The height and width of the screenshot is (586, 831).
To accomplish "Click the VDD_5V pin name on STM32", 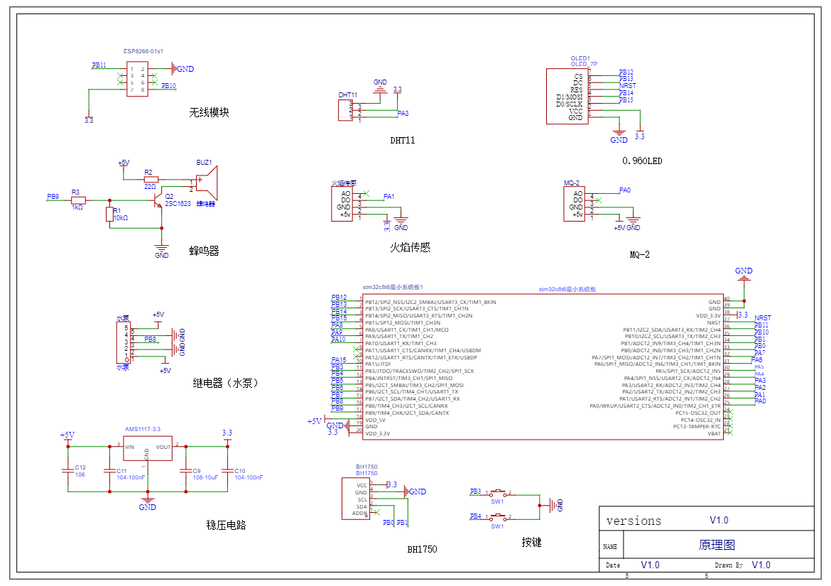I will pyautogui.click(x=376, y=420).
